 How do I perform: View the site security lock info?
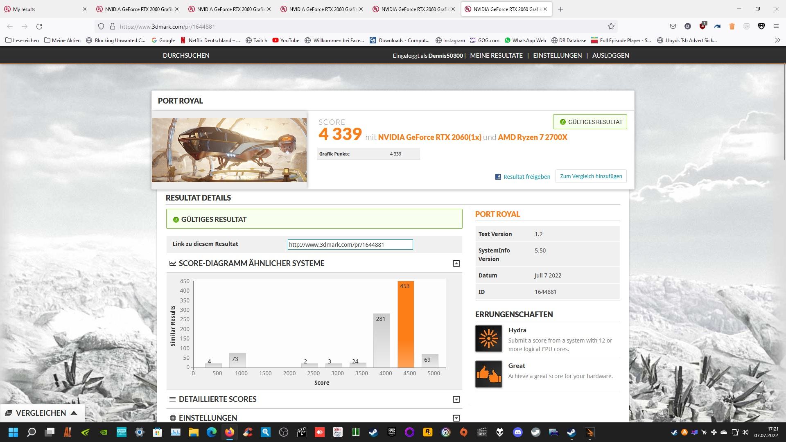pos(113,27)
